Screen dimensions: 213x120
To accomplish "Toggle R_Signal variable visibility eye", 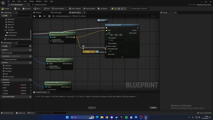I will point(31,94).
